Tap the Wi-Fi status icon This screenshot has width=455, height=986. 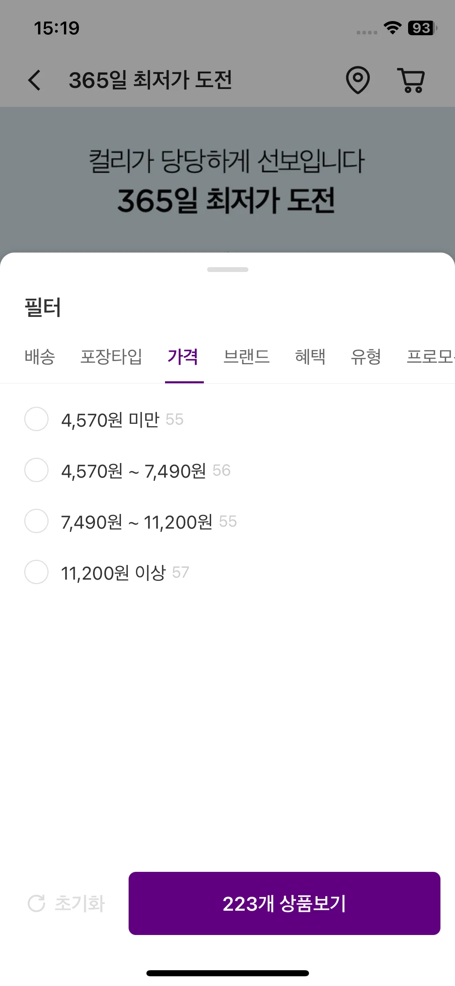pos(392,28)
